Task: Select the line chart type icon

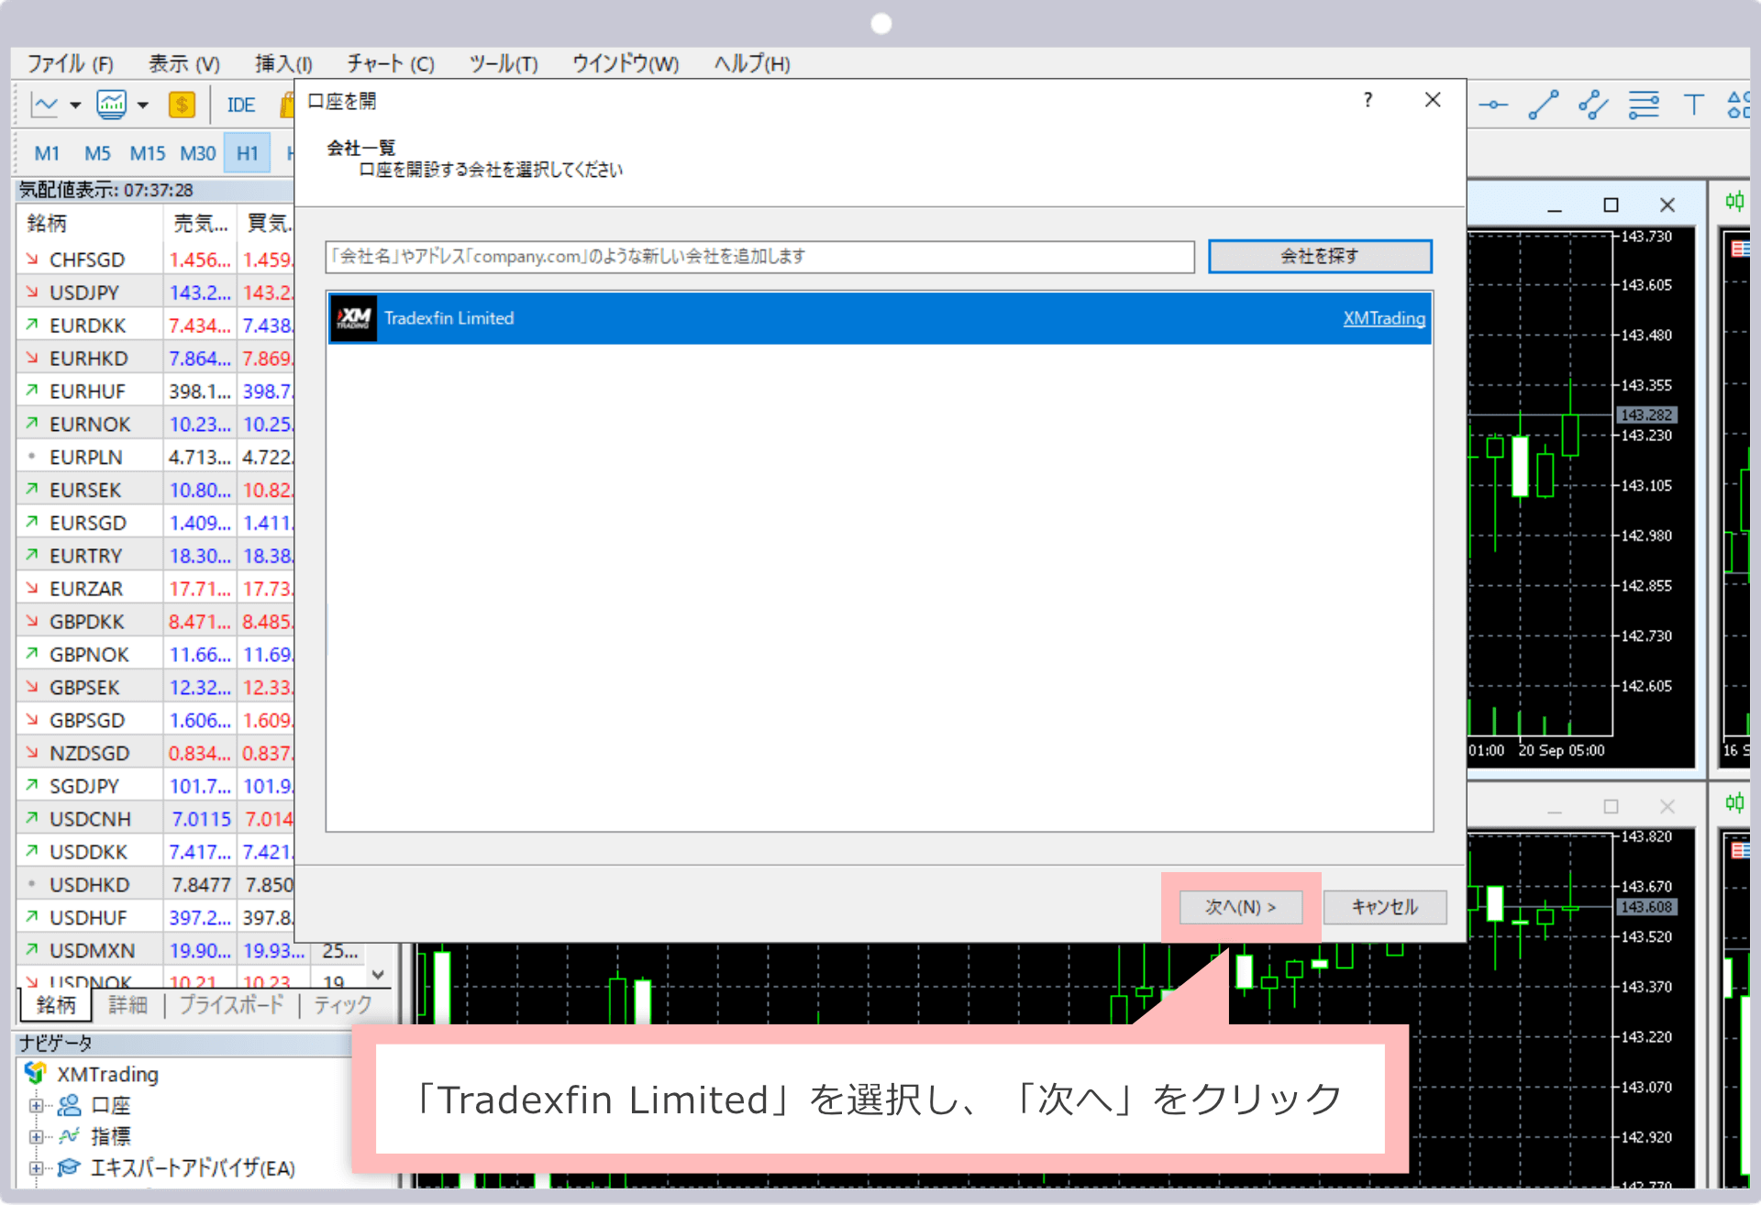Action: click(x=44, y=105)
